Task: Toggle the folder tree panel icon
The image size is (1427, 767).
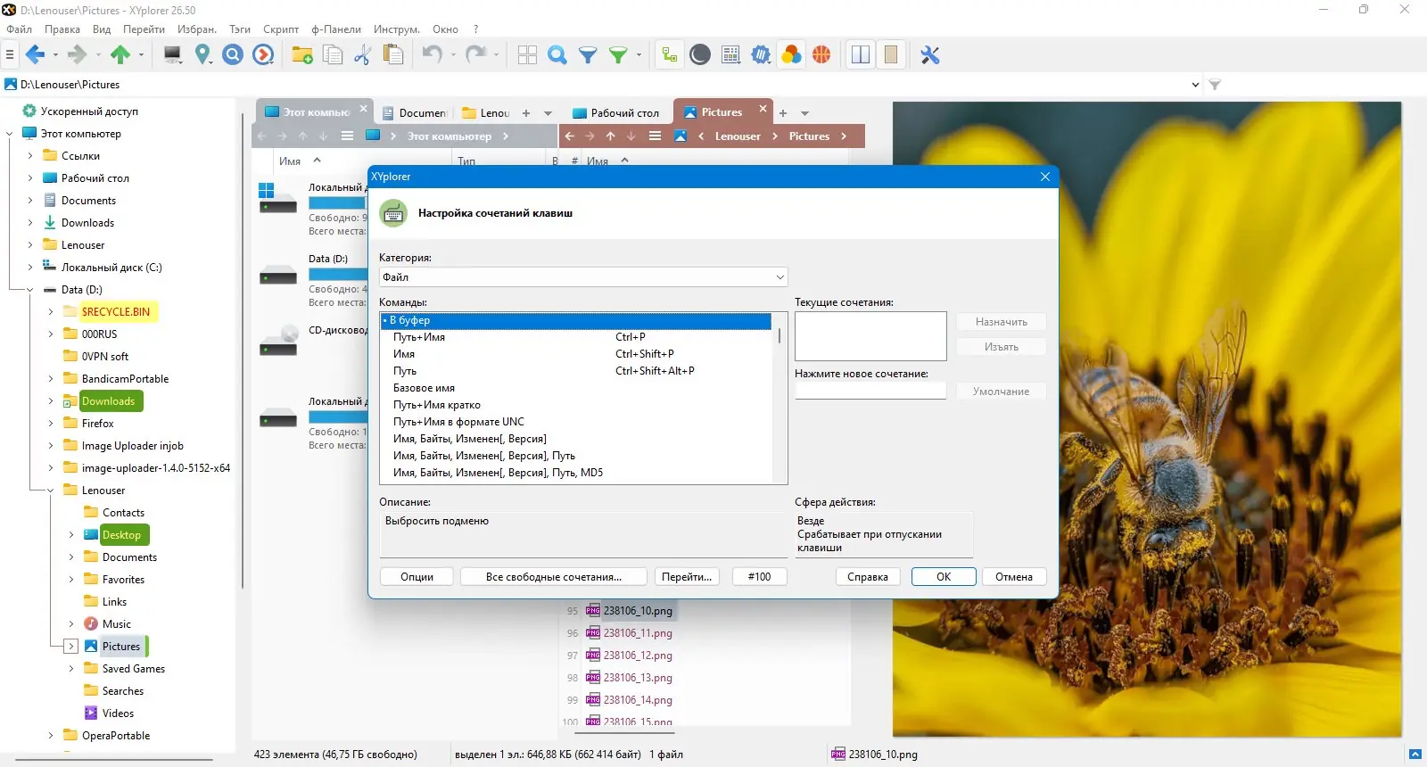Action: point(670,55)
